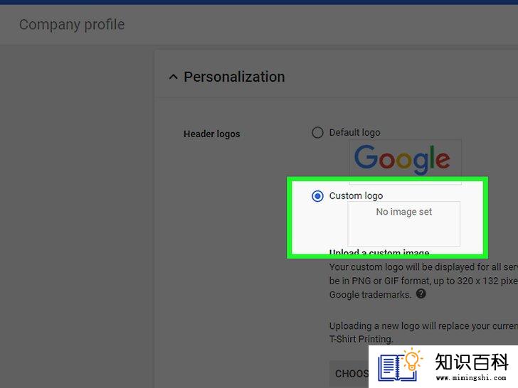Click the Custom logo label text
Screen dimensions: 518x388
(x=356, y=196)
